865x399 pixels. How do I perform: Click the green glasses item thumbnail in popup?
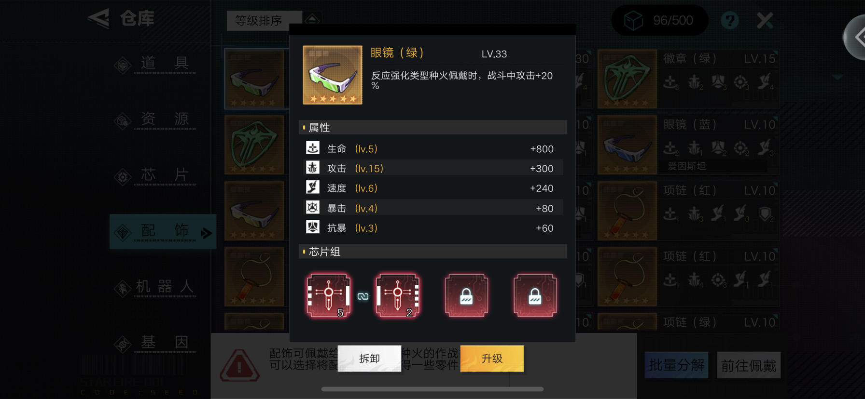pos(333,75)
